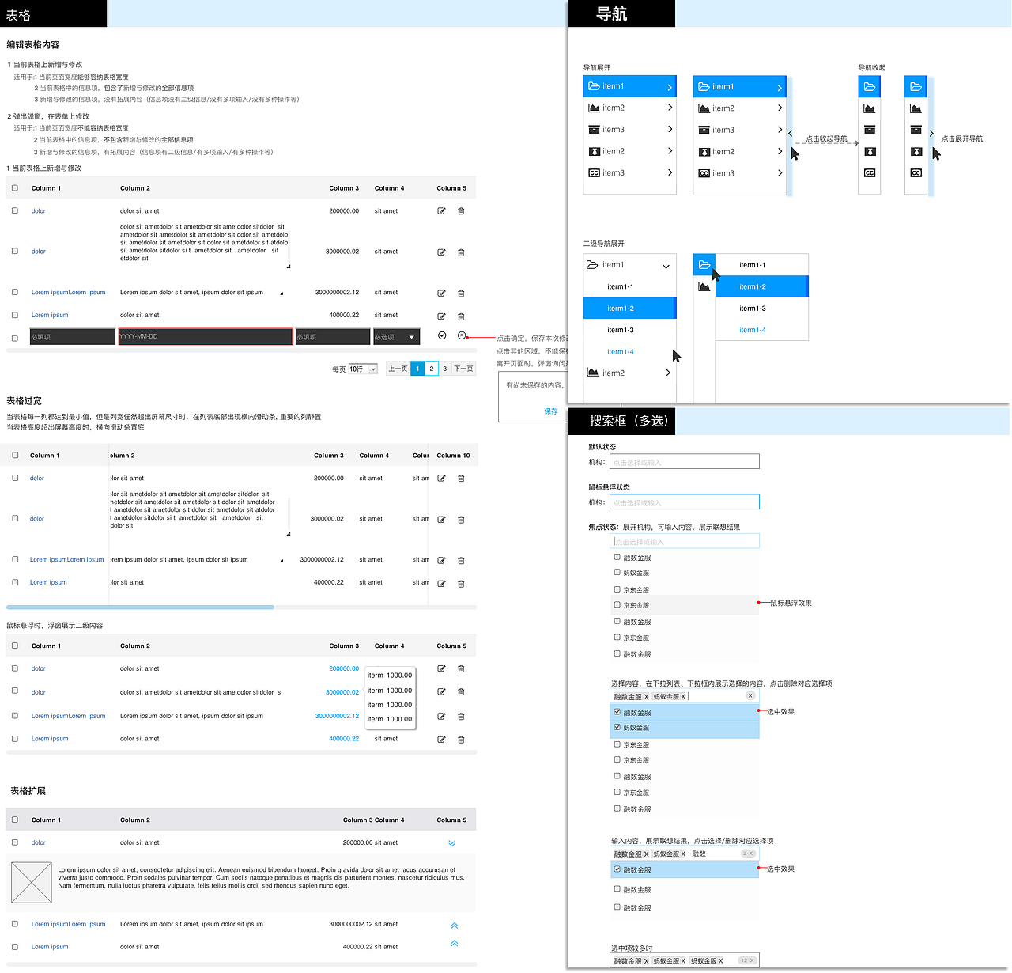1012x973 pixels.
Task: Click the chart icon below the flyout's blue folder icon
Action: click(704, 286)
